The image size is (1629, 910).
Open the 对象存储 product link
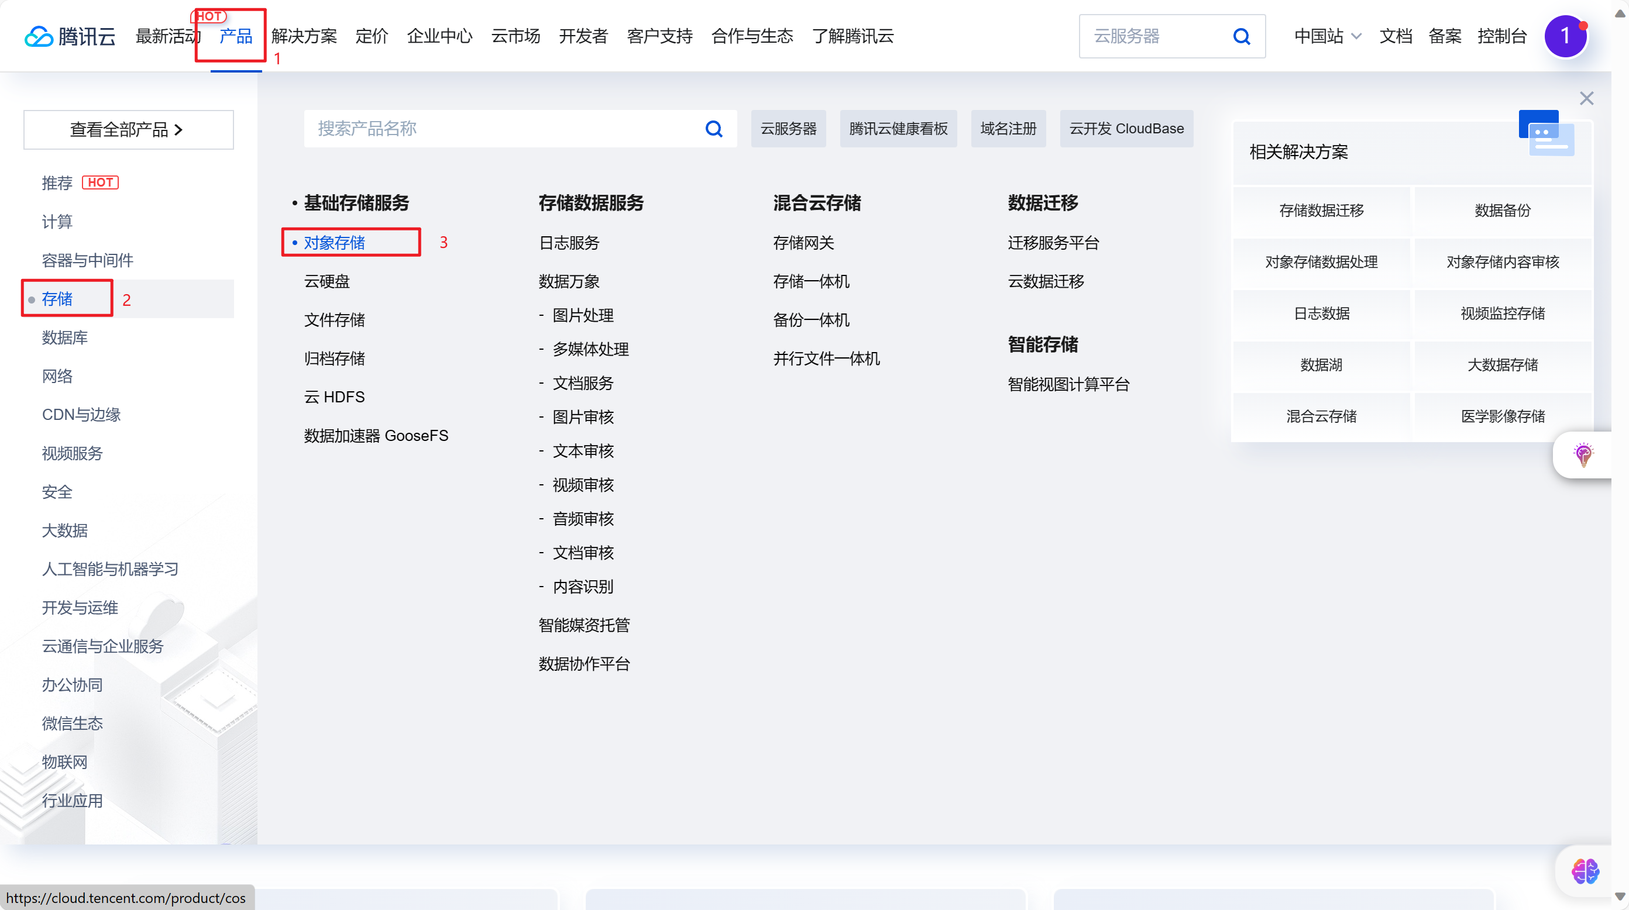coord(335,243)
